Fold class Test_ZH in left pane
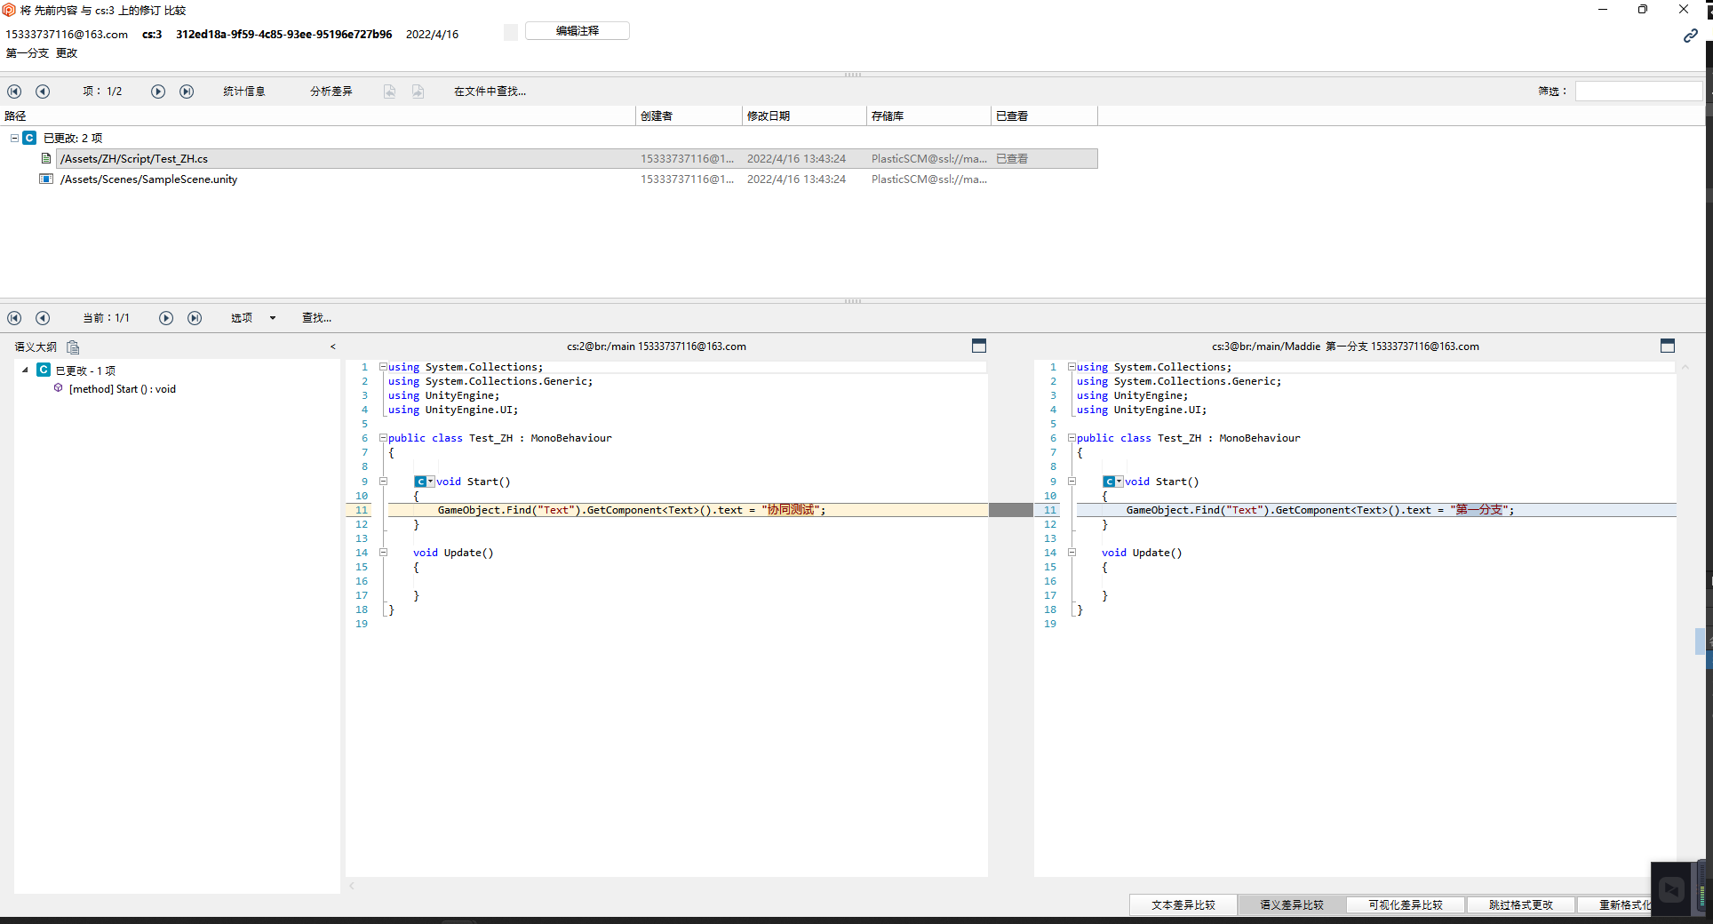 click(383, 437)
